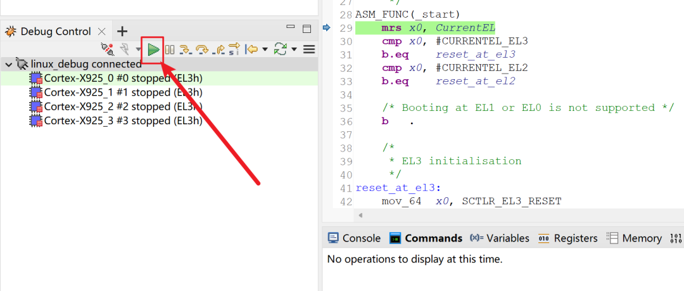This screenshot has height=291, width=684.
Task: Select Cortex-X925_1 #1 stopped core
Action: [x=123, y=93]
